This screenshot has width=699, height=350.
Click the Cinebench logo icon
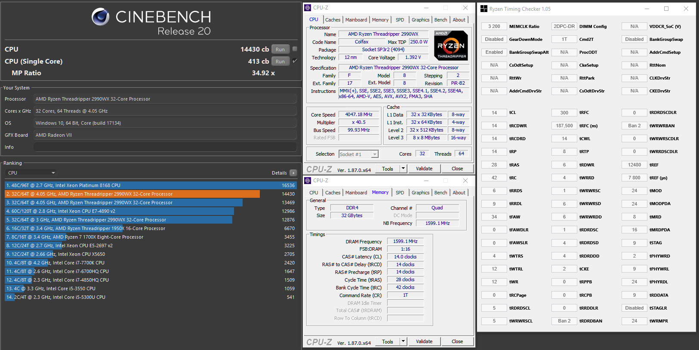click(x=101, y=17)
